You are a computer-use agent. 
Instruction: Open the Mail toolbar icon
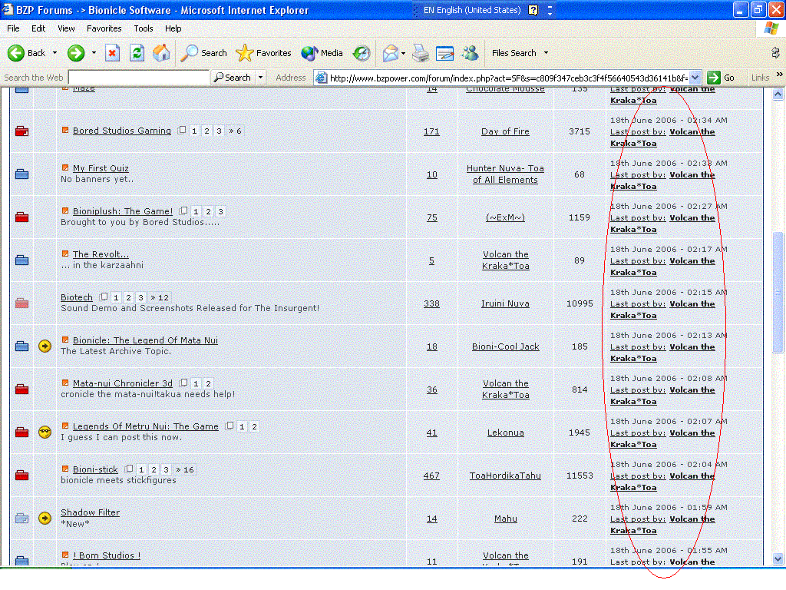pos(391,53)
